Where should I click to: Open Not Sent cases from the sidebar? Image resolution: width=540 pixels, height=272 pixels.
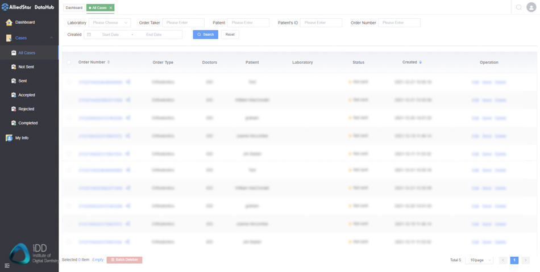(x=26, y=67)
